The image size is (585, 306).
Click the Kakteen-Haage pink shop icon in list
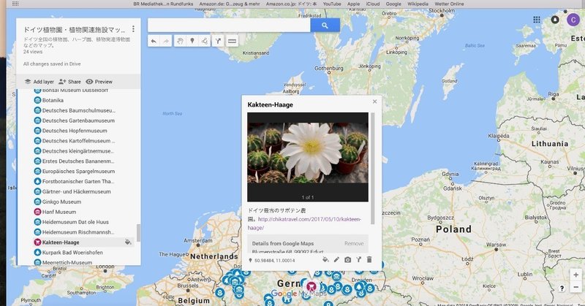click(37, 242)
